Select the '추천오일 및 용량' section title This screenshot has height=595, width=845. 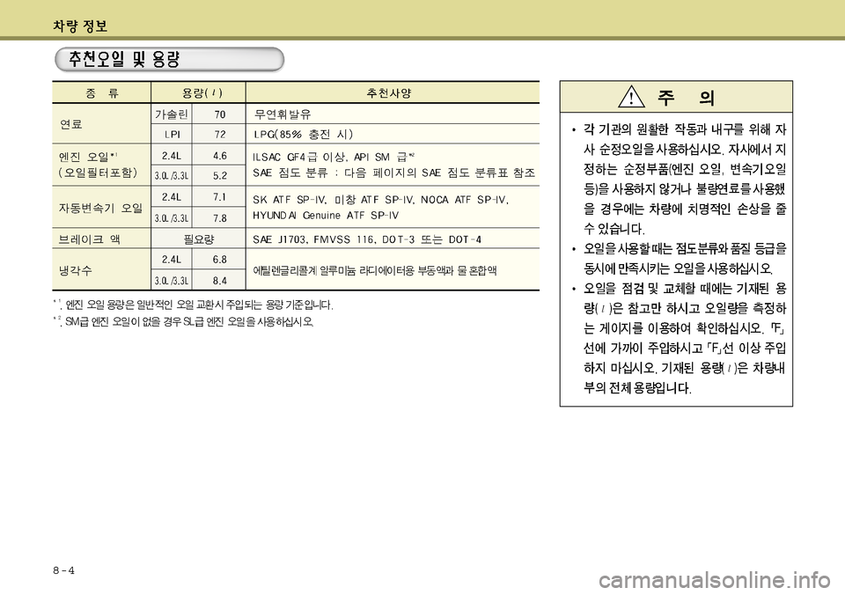pos(124,59)
